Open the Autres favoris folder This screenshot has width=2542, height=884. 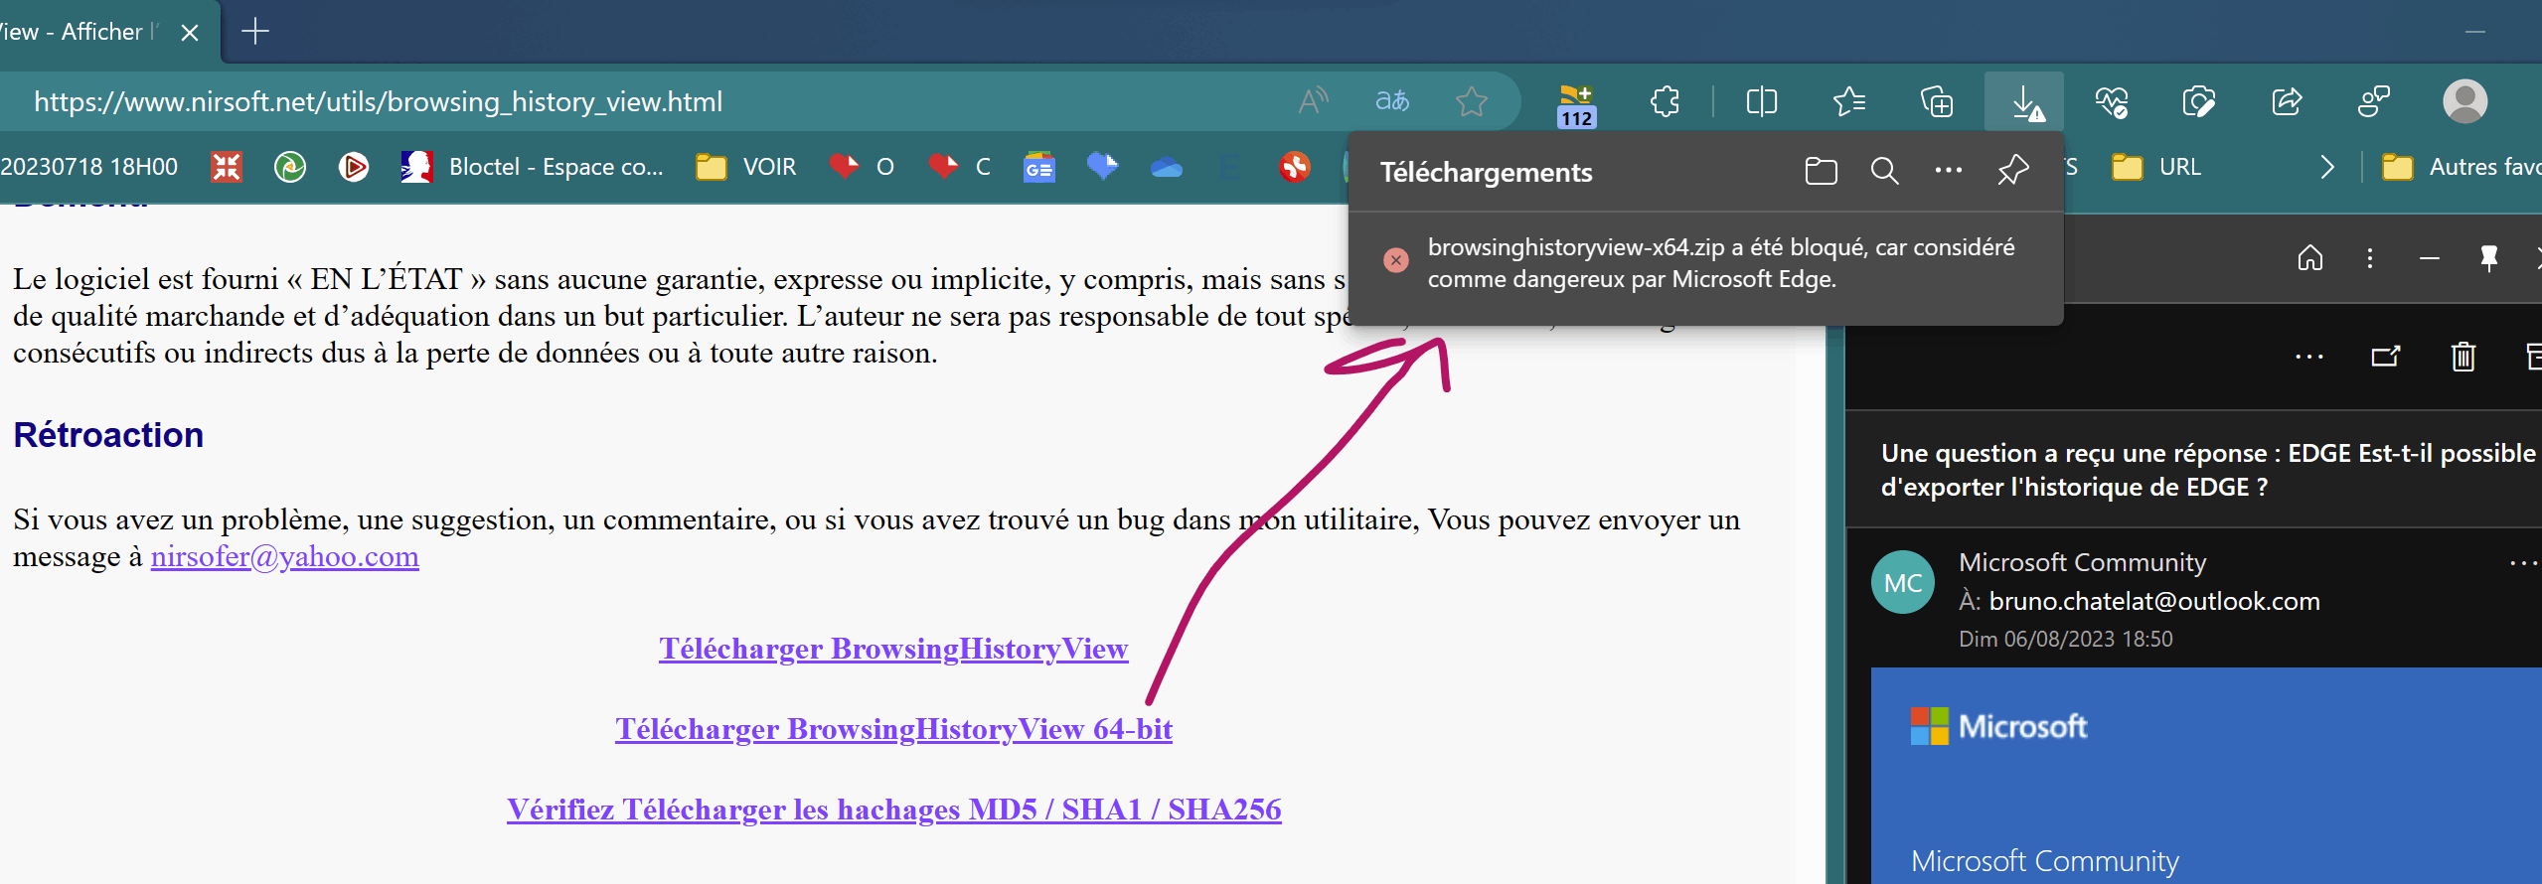point(2461,167)
